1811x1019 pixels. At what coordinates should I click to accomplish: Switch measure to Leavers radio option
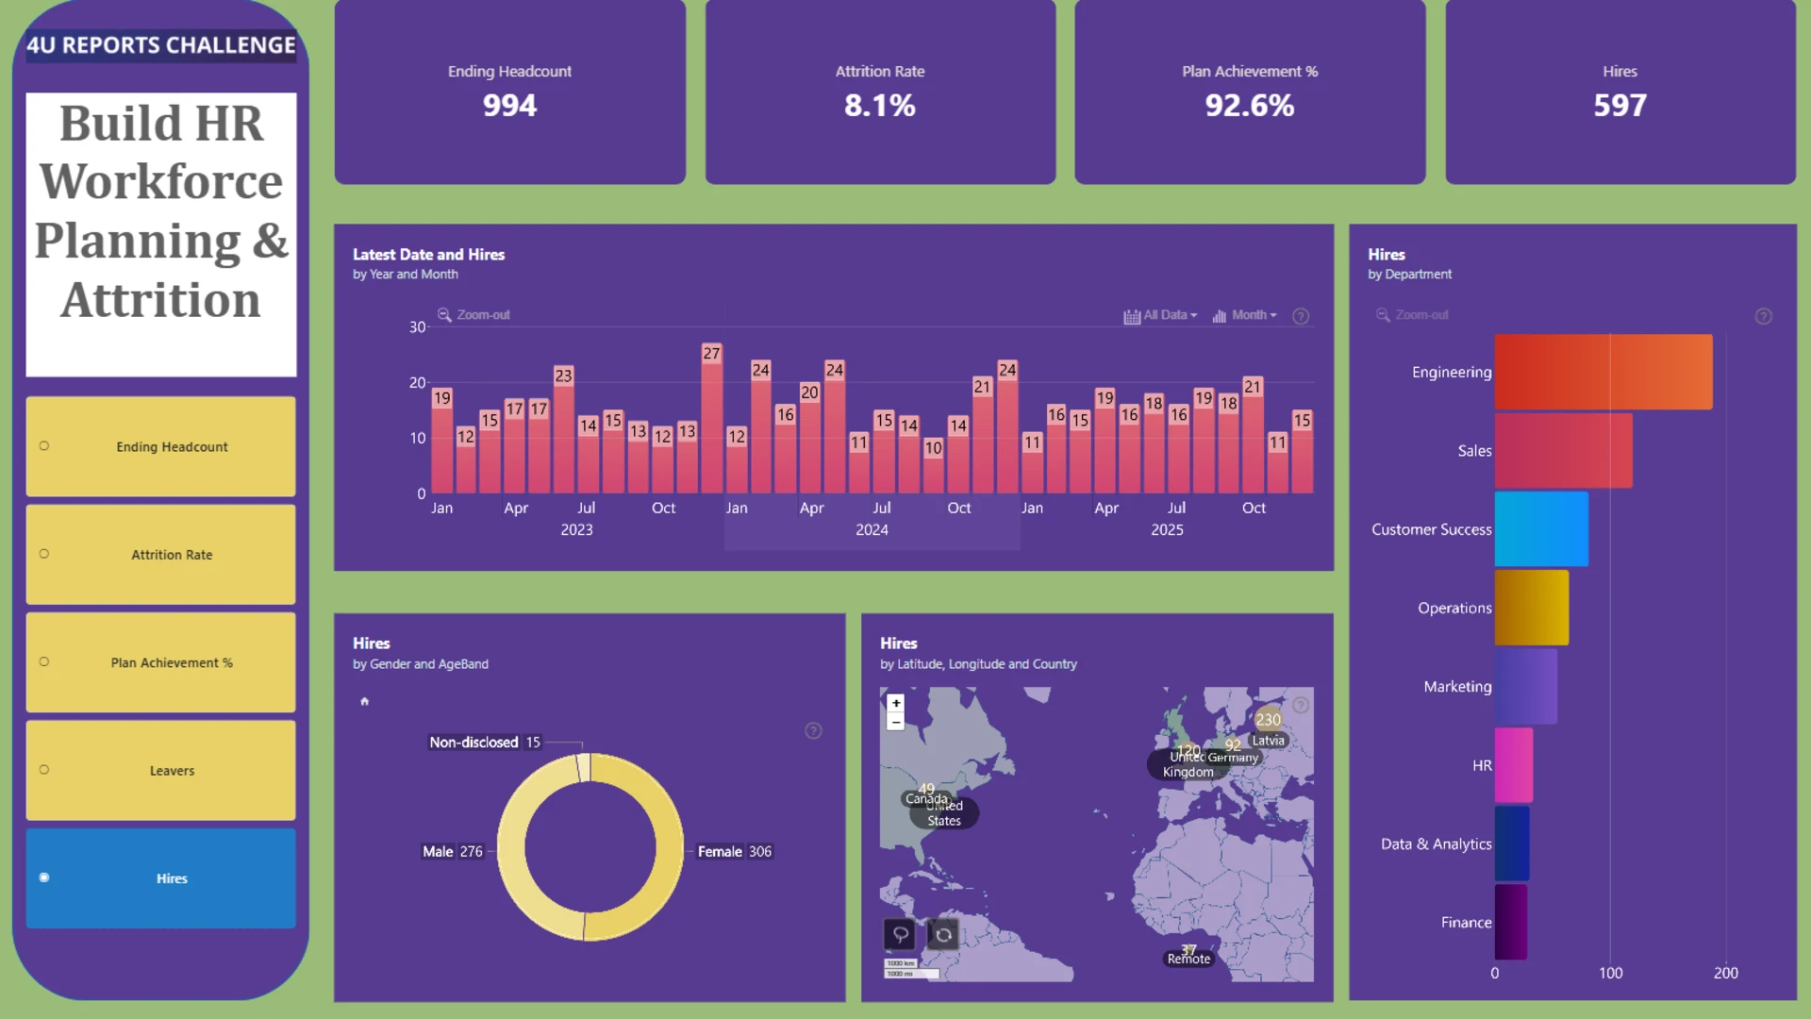[x=44, y=770]
